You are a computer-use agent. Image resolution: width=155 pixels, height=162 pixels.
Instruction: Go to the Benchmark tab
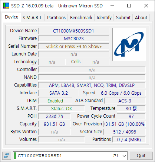(81, 18)
